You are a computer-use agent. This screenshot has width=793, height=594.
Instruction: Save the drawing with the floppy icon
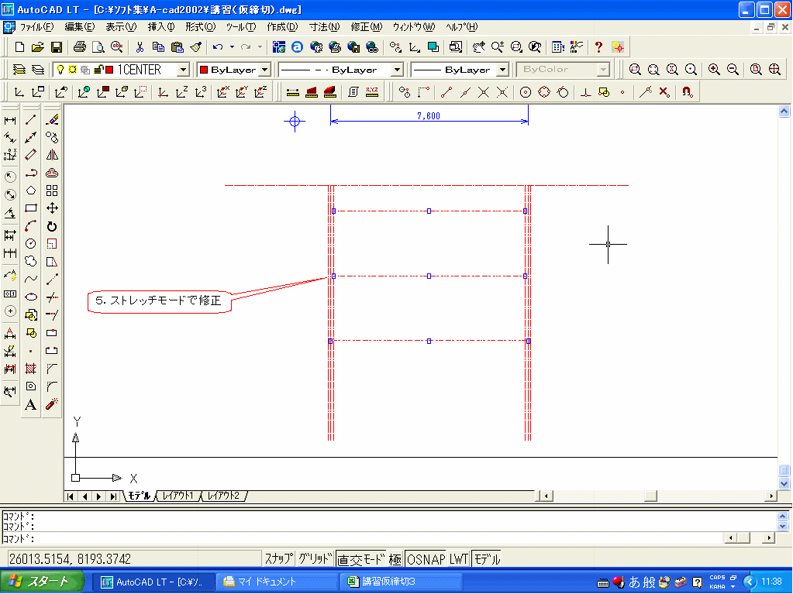[56, 47]
